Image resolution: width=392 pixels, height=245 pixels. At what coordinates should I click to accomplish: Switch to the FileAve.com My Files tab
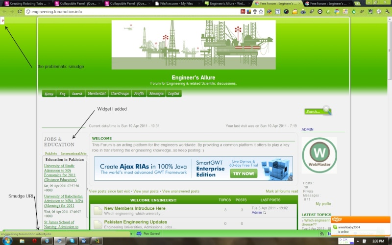coord(176,3)
